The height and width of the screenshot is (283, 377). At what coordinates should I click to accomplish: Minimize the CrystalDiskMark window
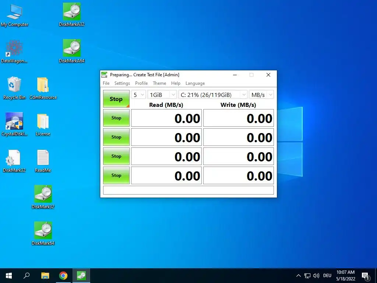point(235,75)
